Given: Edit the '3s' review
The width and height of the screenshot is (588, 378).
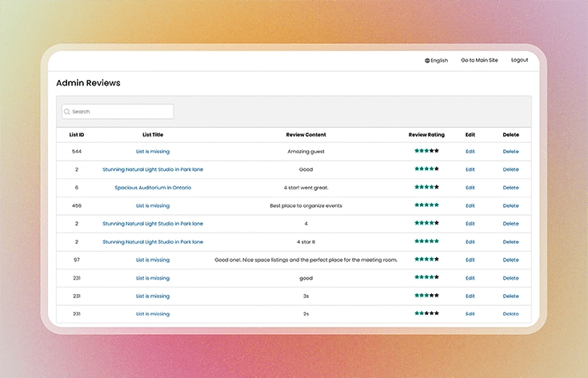Looking at the screenshot, I should coord(470,296).
